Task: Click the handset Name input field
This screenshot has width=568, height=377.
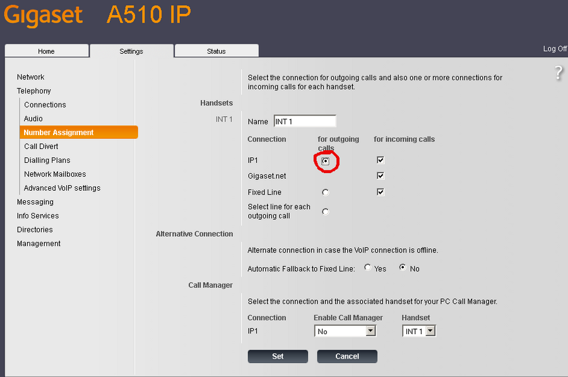Action: (x=304, y=121)
